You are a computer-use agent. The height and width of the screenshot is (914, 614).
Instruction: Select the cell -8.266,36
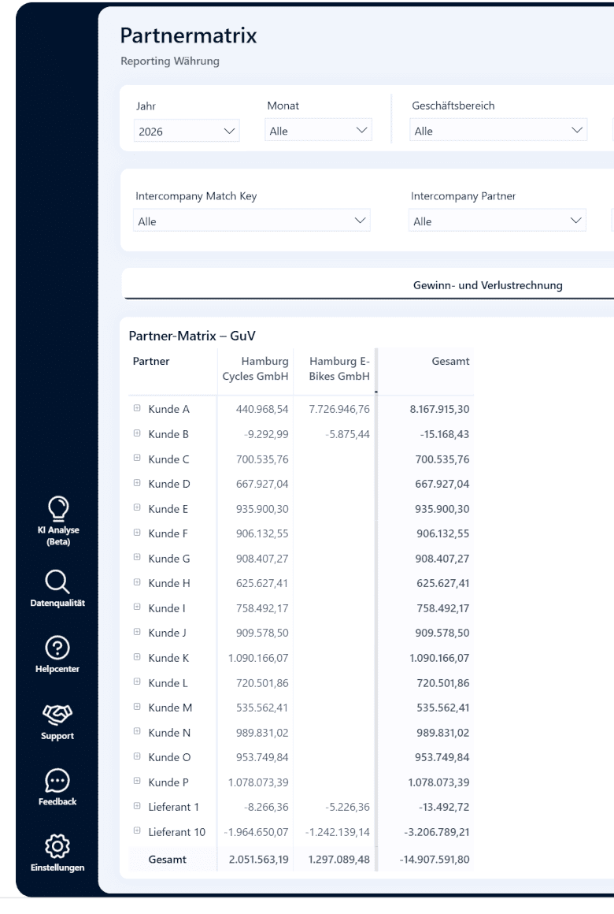266,808
